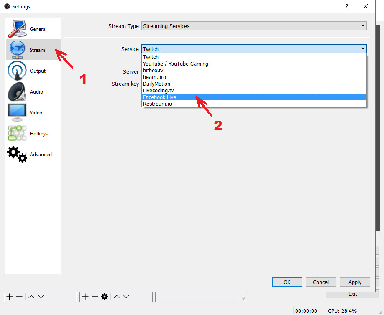Open Advanced settings gears icon
Image resolution: width=384 pixels, height=315 pixels.
[x=17, y=154]
